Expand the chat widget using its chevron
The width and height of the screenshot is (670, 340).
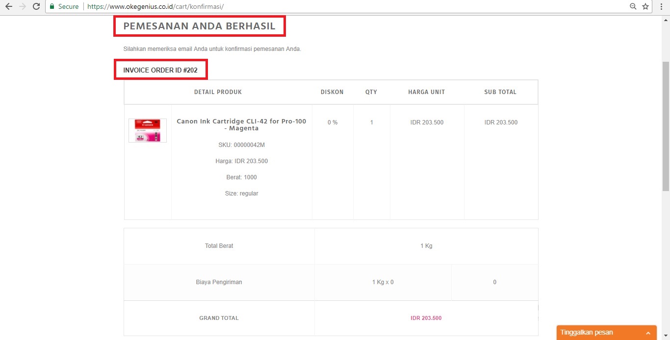(x=648, y=333)
